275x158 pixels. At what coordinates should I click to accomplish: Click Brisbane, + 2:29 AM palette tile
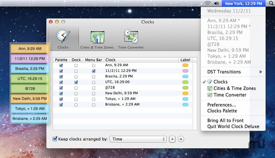point(30,119)
